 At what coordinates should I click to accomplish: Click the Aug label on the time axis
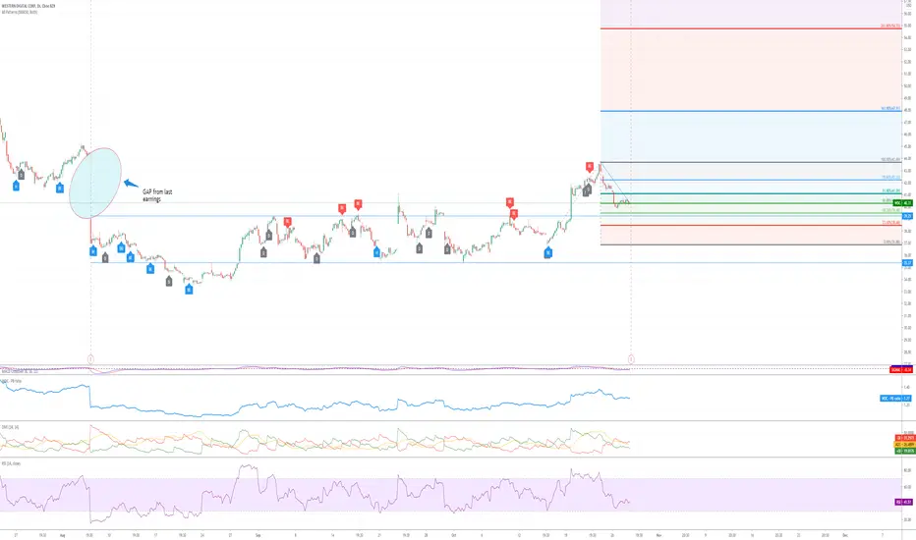pos(63,535)
